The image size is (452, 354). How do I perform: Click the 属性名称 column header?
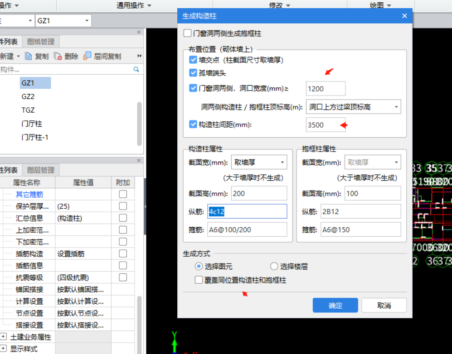point(26,182)
